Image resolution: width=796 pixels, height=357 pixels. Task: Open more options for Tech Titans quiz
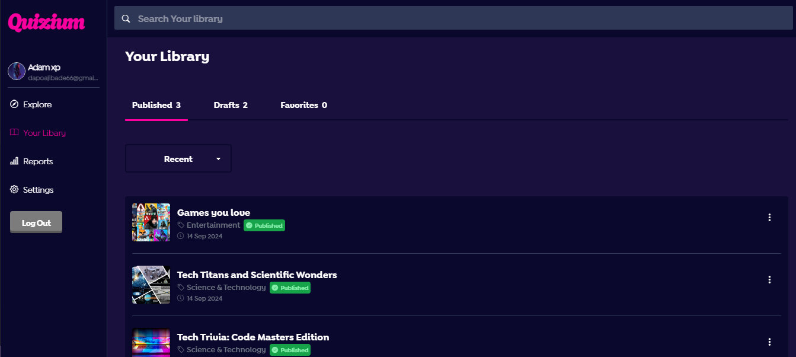[769, 279]
